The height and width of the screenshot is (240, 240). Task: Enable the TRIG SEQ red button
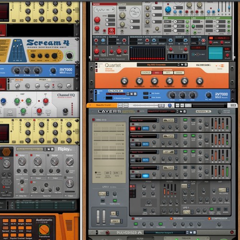[x=94, y=120]
